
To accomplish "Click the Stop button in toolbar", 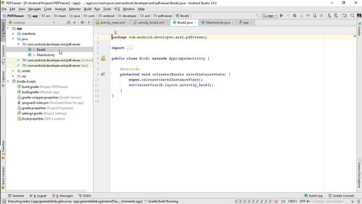I will pyautogui.click(x=321, y=16).
